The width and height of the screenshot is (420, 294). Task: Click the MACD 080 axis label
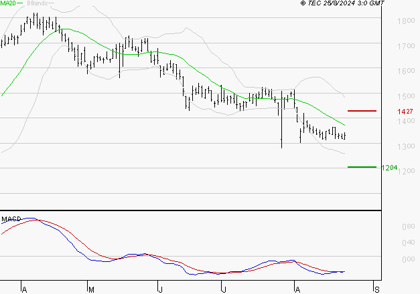coord(409,227)
